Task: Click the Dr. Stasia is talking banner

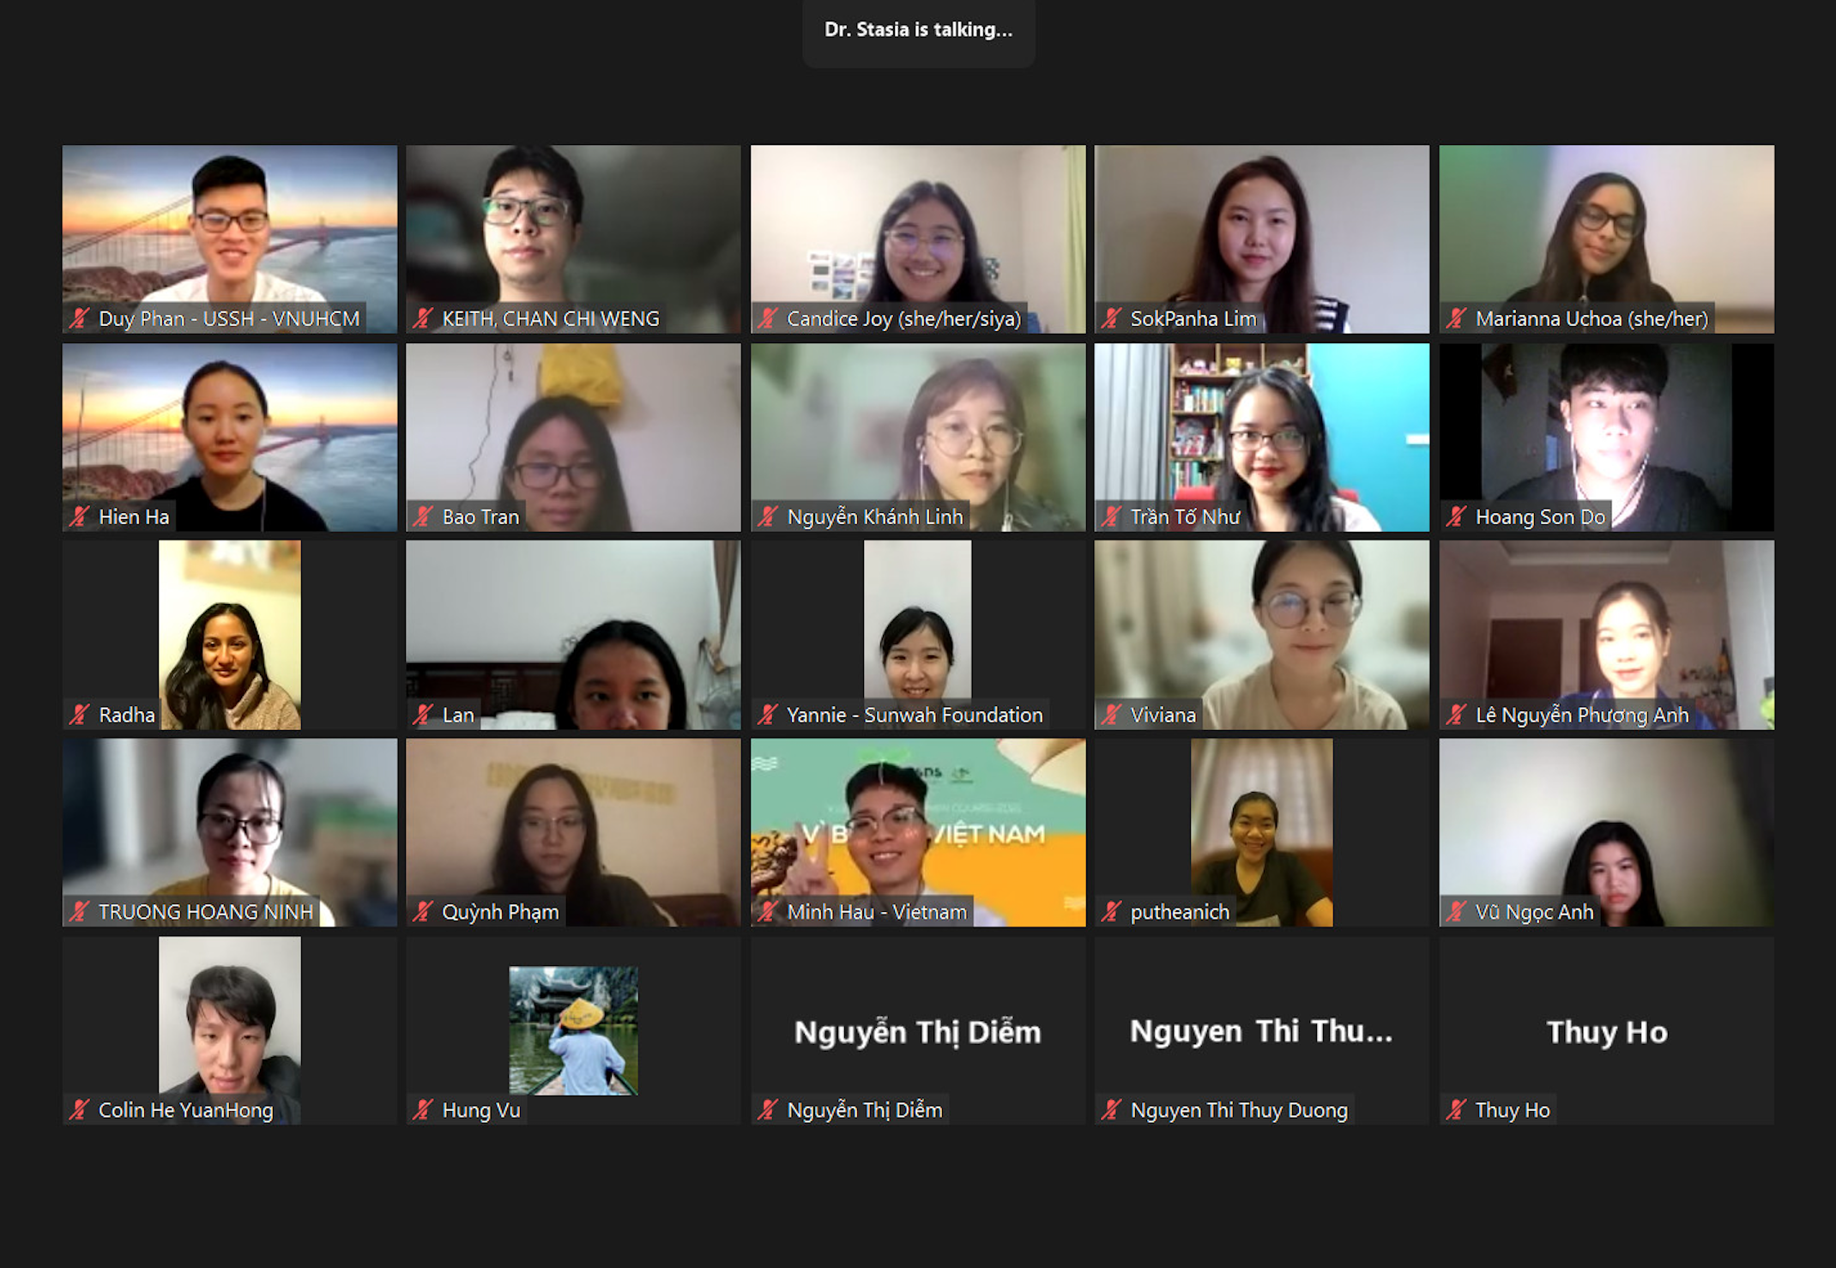Action: coord(918,30)
